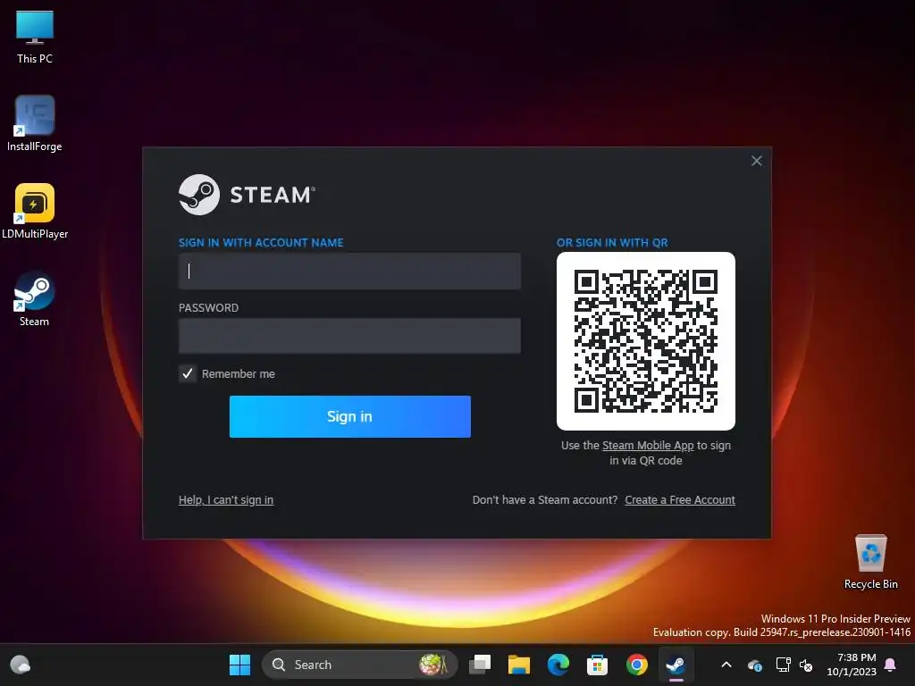Launch Google Chrome from the taskbar
Screen dimensions: 915x686
(636, 665)
